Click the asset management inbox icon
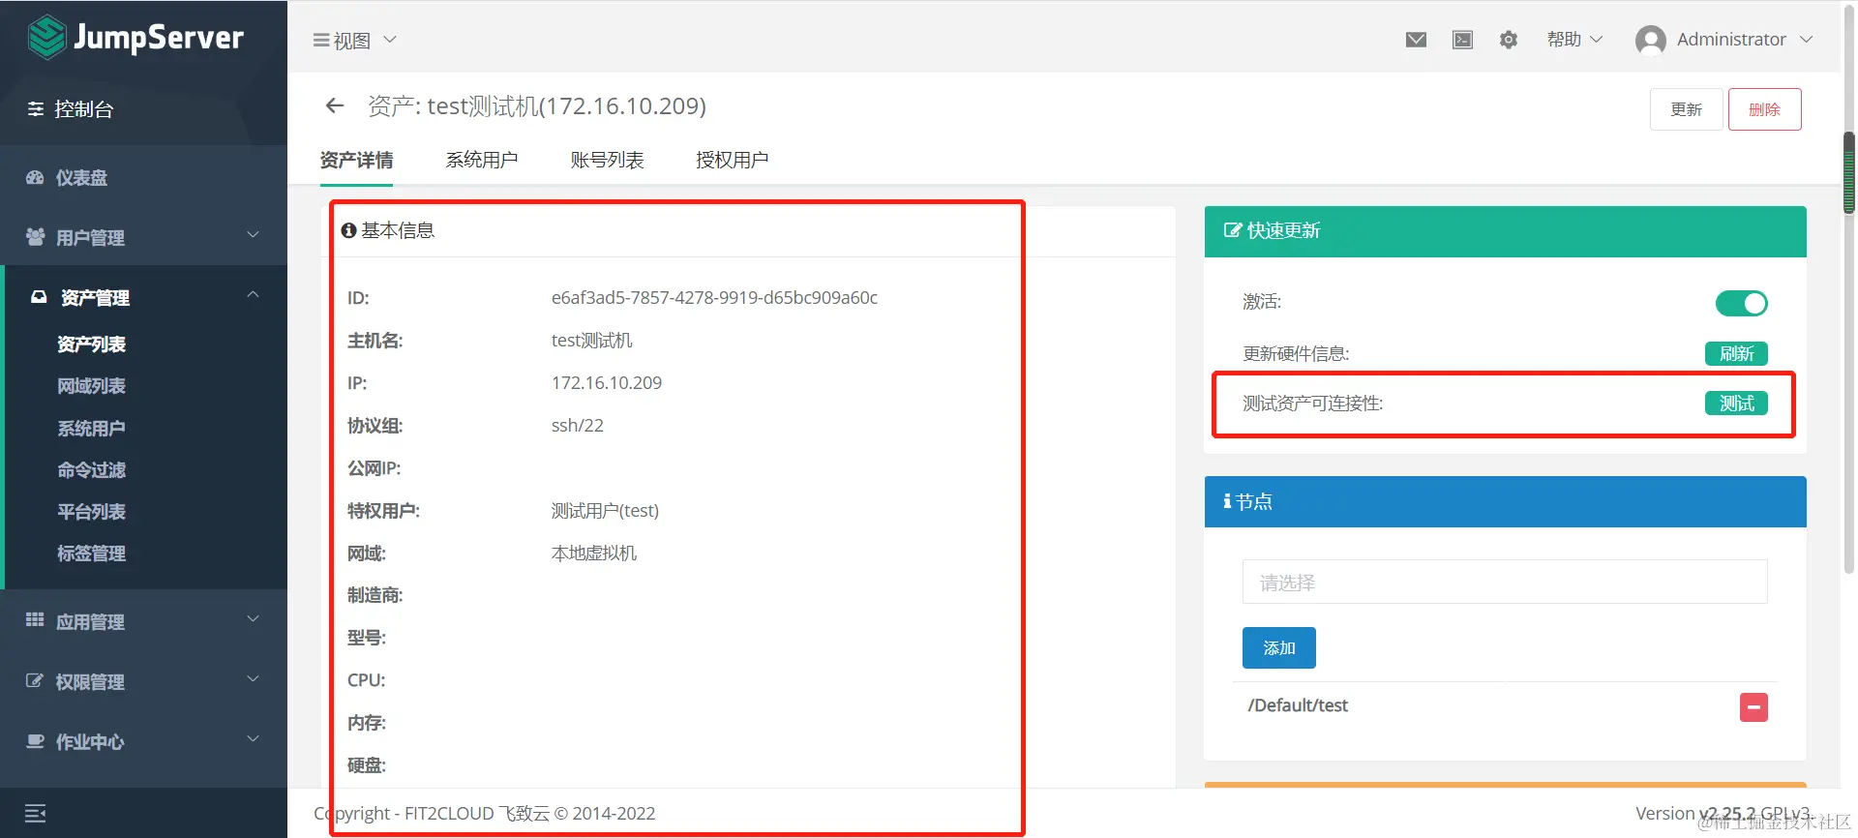1858x838 pixels. (39, 297)
